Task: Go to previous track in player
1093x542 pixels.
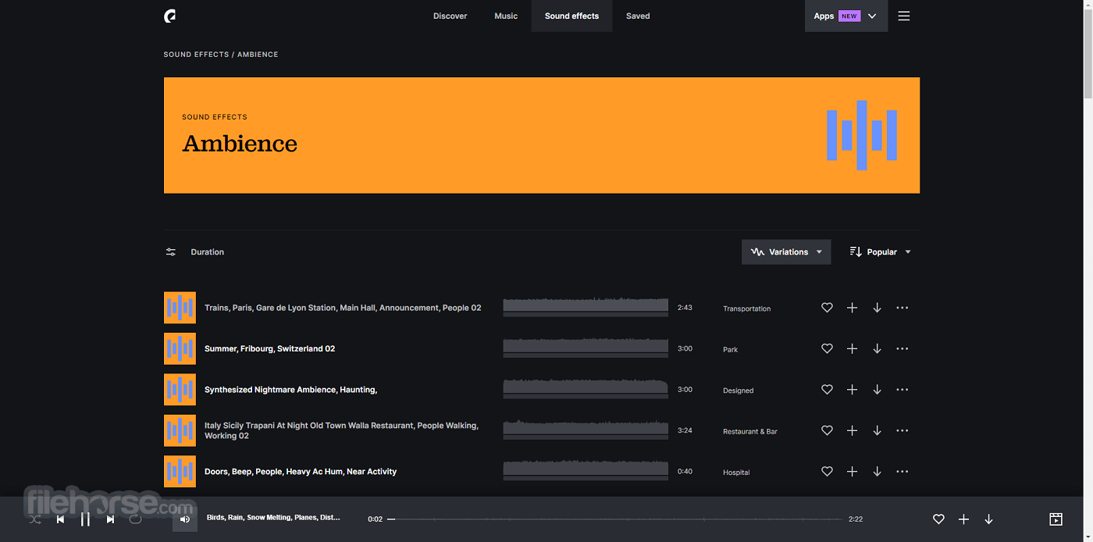Action: [x=60, y=519]
